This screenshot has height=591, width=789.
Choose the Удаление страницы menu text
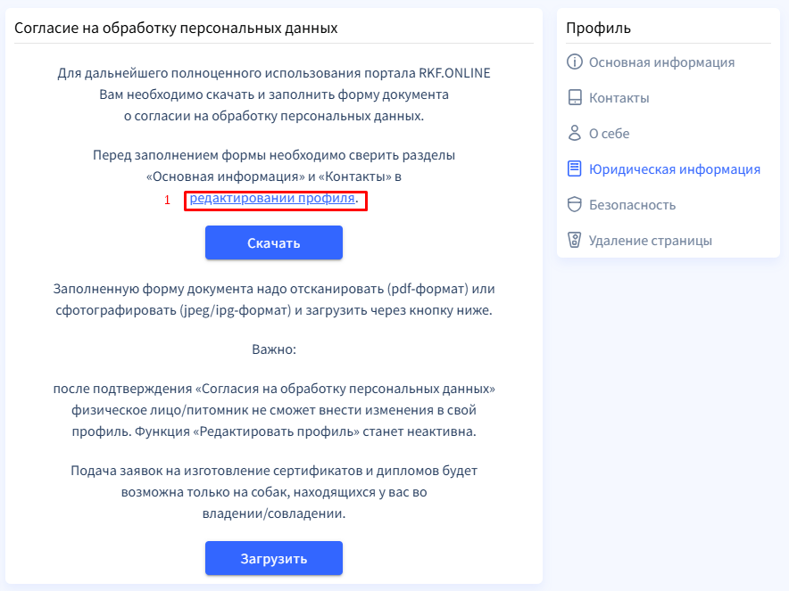click(x=650, y=241)
